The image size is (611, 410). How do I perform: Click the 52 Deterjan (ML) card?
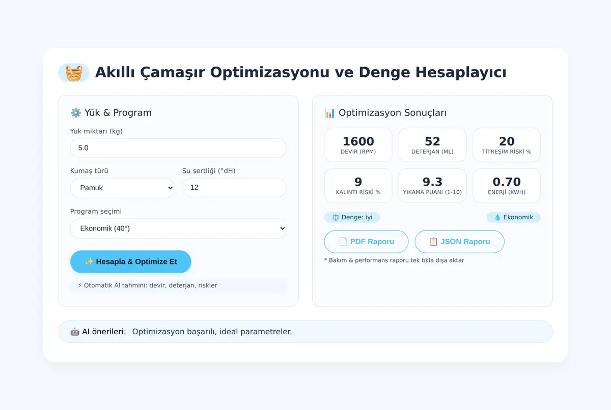[432, 145]
